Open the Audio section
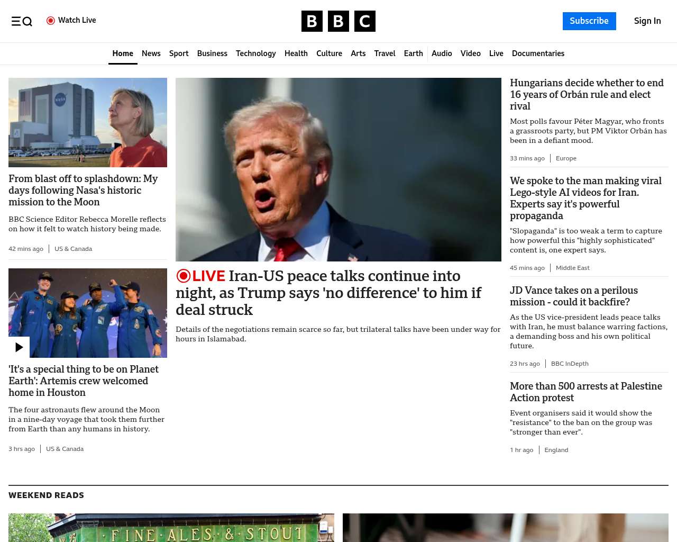 pos(442,53)
